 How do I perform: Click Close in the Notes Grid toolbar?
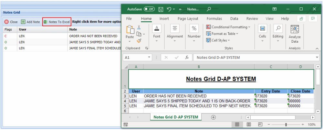(11, 22)
